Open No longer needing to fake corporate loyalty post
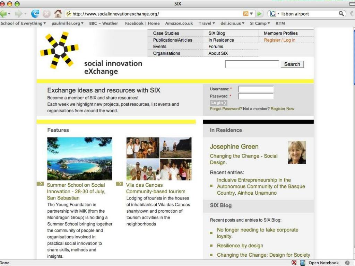355x266 pixels. 258,233
